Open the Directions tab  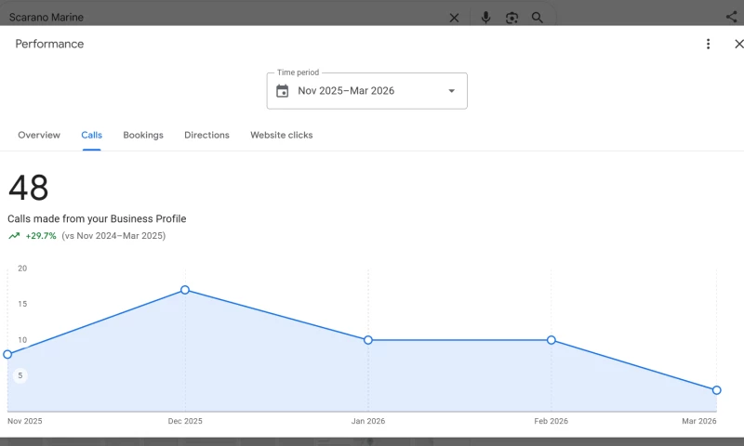[x=206, y=135]
